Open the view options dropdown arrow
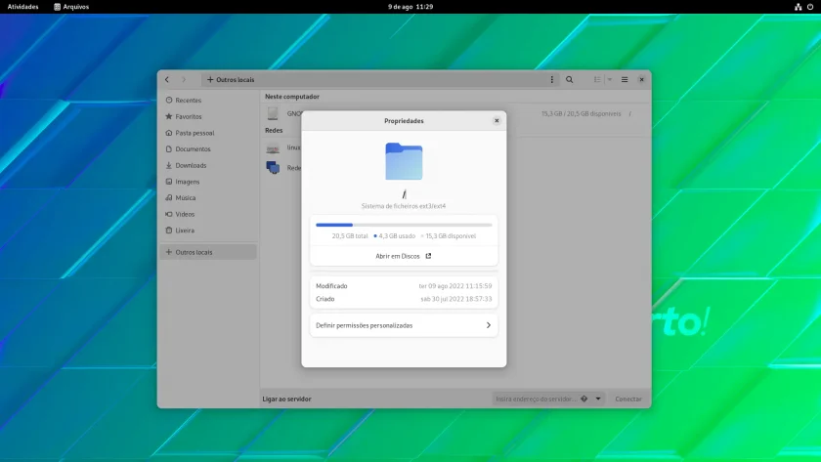This screenshot has height=462, width=821. (610, 79)
